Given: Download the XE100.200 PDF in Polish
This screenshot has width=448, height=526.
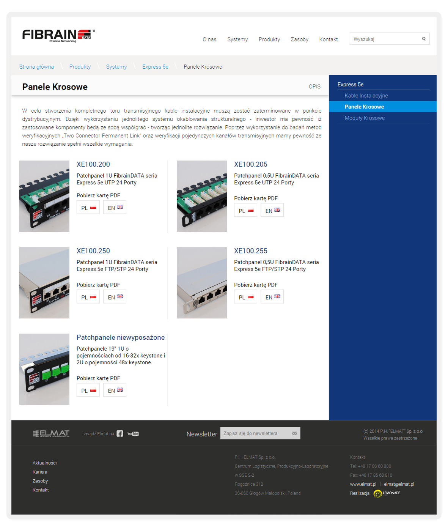Looking at the screenshot, I should point(88,208).
